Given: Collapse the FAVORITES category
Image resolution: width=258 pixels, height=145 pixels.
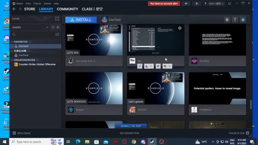Looking at the screenshot, I should pyautogui.click(x=12, y=42).
